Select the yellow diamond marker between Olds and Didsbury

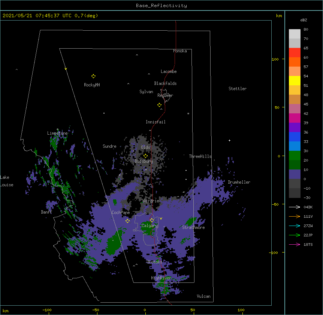coord(146,156)
